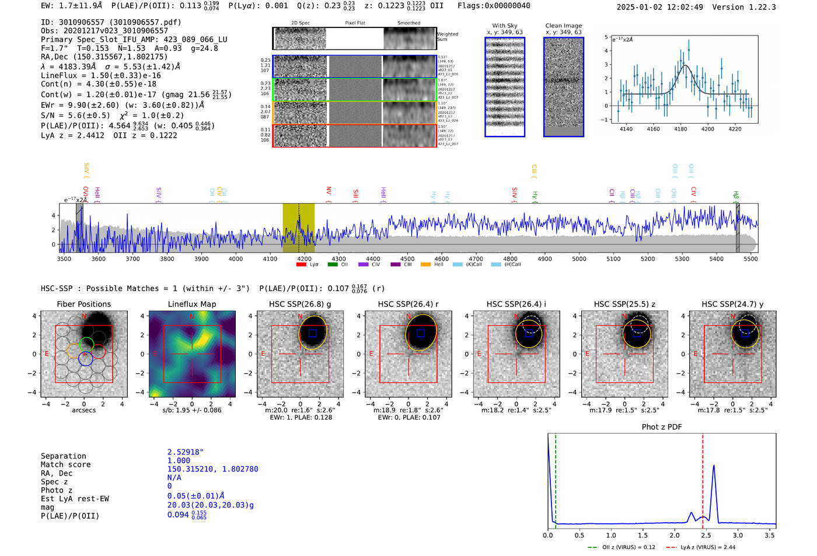Open the HSC SSP y-band cutout image
This screenshot has height=556, width=817.
[x=733, y=354]
